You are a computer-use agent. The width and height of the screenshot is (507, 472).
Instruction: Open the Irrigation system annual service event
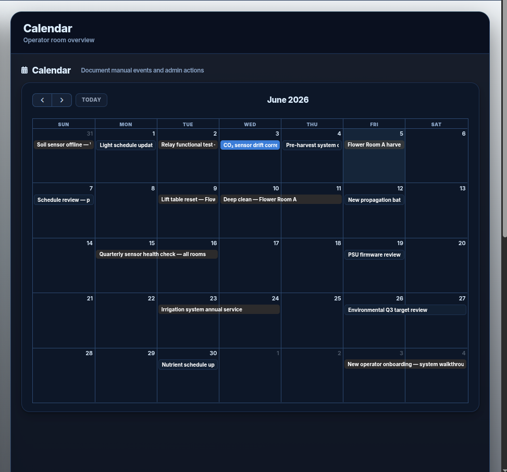pos(219,309)
